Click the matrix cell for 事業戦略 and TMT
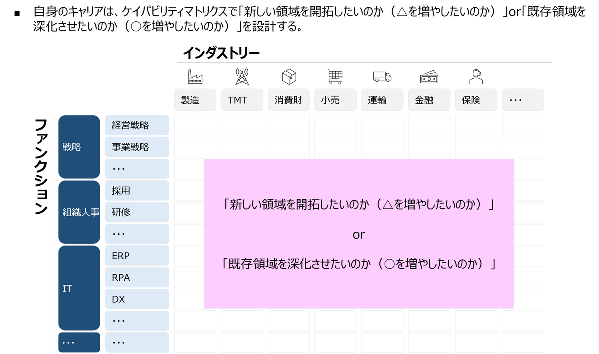This screenshot has width=599, height=354. point(242,147)
